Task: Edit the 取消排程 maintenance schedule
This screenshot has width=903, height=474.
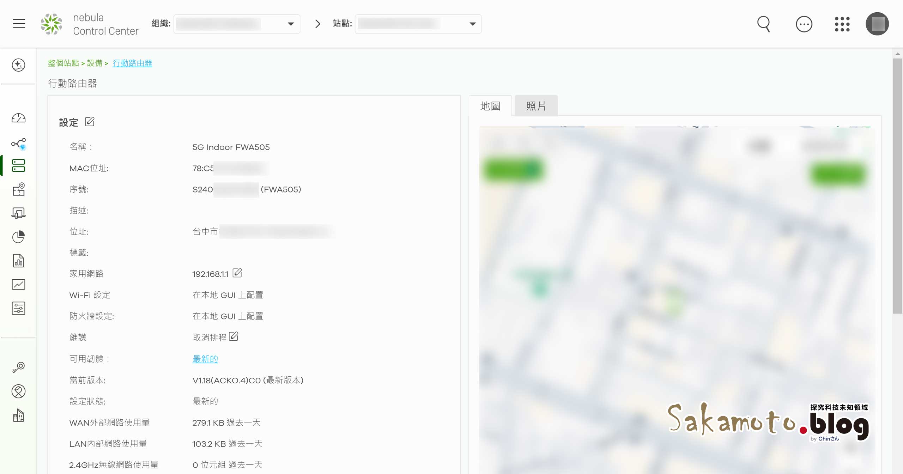Action: tap(234, 336)
